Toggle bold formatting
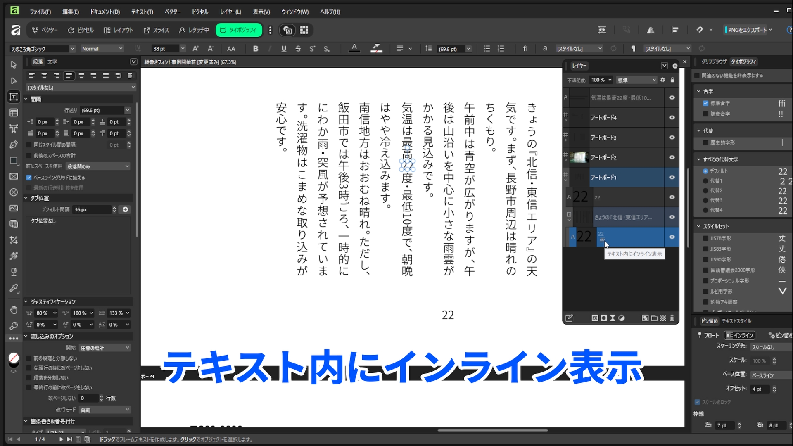 point(256,48)
